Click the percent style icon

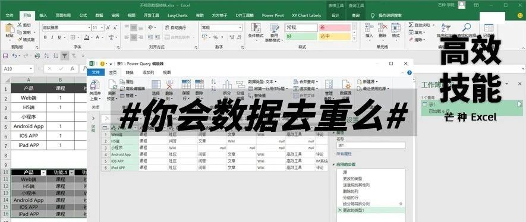[x=215, y=37]
